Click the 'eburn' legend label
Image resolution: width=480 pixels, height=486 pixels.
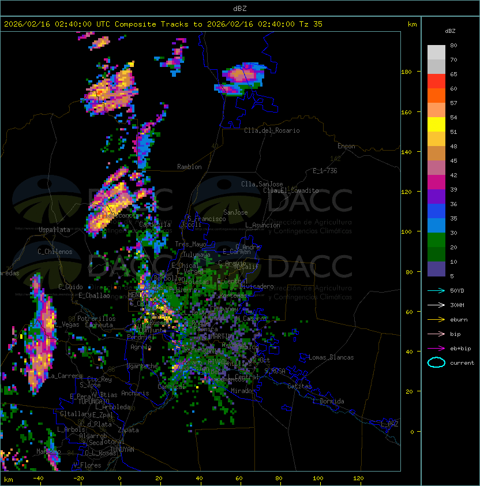pyautogui.click(x=459, y=320)
